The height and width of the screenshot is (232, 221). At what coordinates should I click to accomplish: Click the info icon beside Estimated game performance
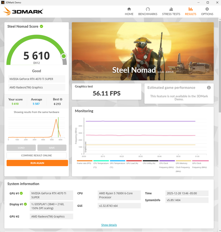pos(209,88)
